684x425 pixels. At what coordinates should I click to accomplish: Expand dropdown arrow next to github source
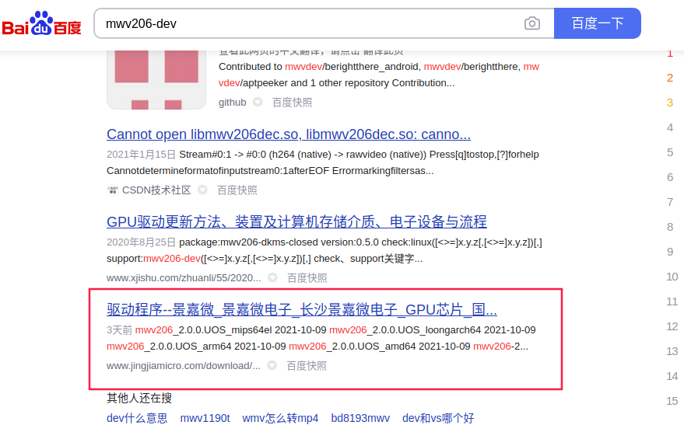[258, 102]
